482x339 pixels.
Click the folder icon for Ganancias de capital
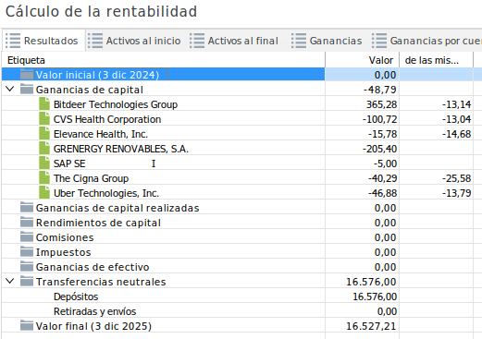[x=27, y=89]
